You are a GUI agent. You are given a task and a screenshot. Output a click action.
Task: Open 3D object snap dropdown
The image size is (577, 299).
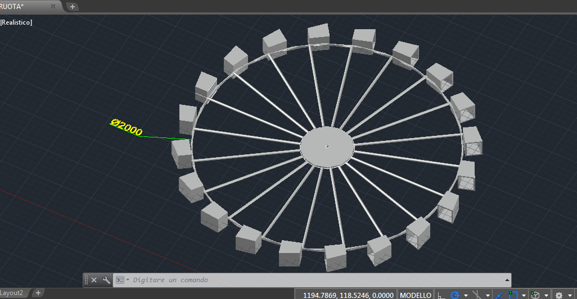(x=547, y=295)
